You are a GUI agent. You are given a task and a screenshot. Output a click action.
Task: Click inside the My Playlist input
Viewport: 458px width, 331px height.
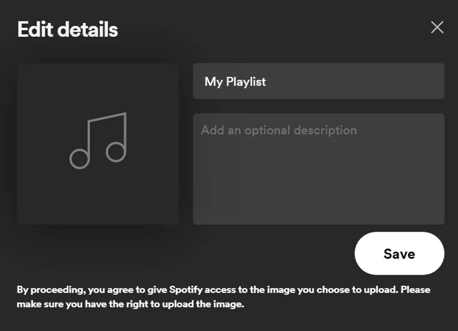318,81
